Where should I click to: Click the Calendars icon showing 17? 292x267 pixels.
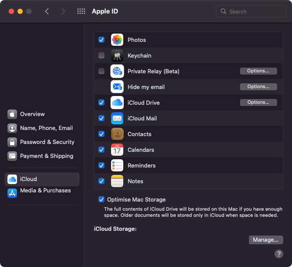click(x=117, y=150)
